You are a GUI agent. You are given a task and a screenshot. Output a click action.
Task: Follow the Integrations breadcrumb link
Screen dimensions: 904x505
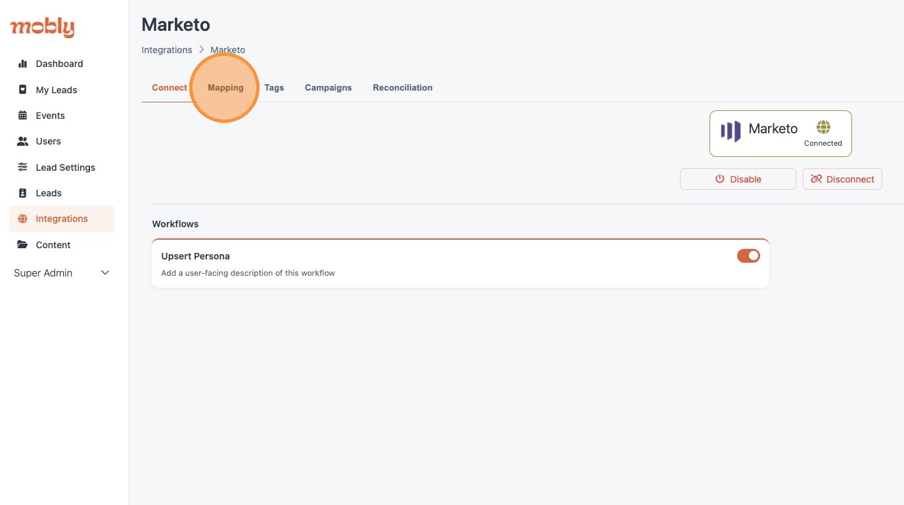tap(167, 50)
